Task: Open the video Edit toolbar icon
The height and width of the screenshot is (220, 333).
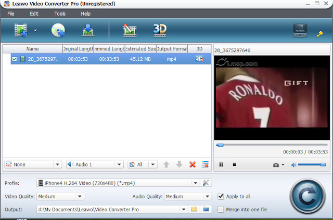Action: pos(130,30)
